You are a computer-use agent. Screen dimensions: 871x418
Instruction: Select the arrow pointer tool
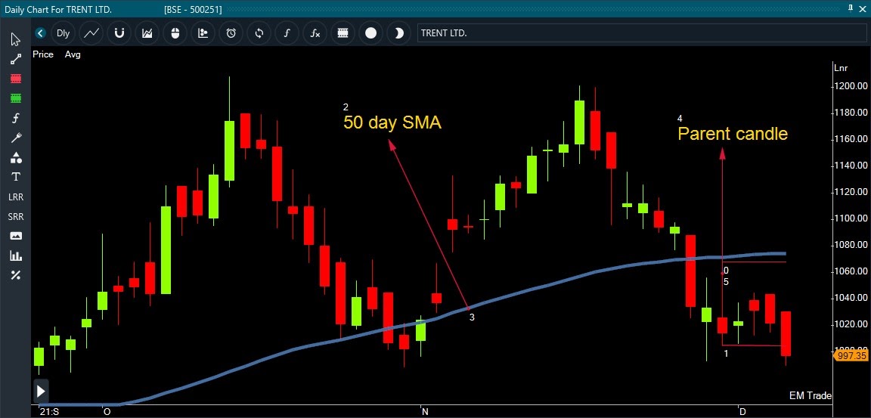16,39
